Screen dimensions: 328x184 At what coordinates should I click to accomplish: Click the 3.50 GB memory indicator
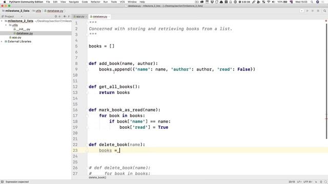(244, 2)
